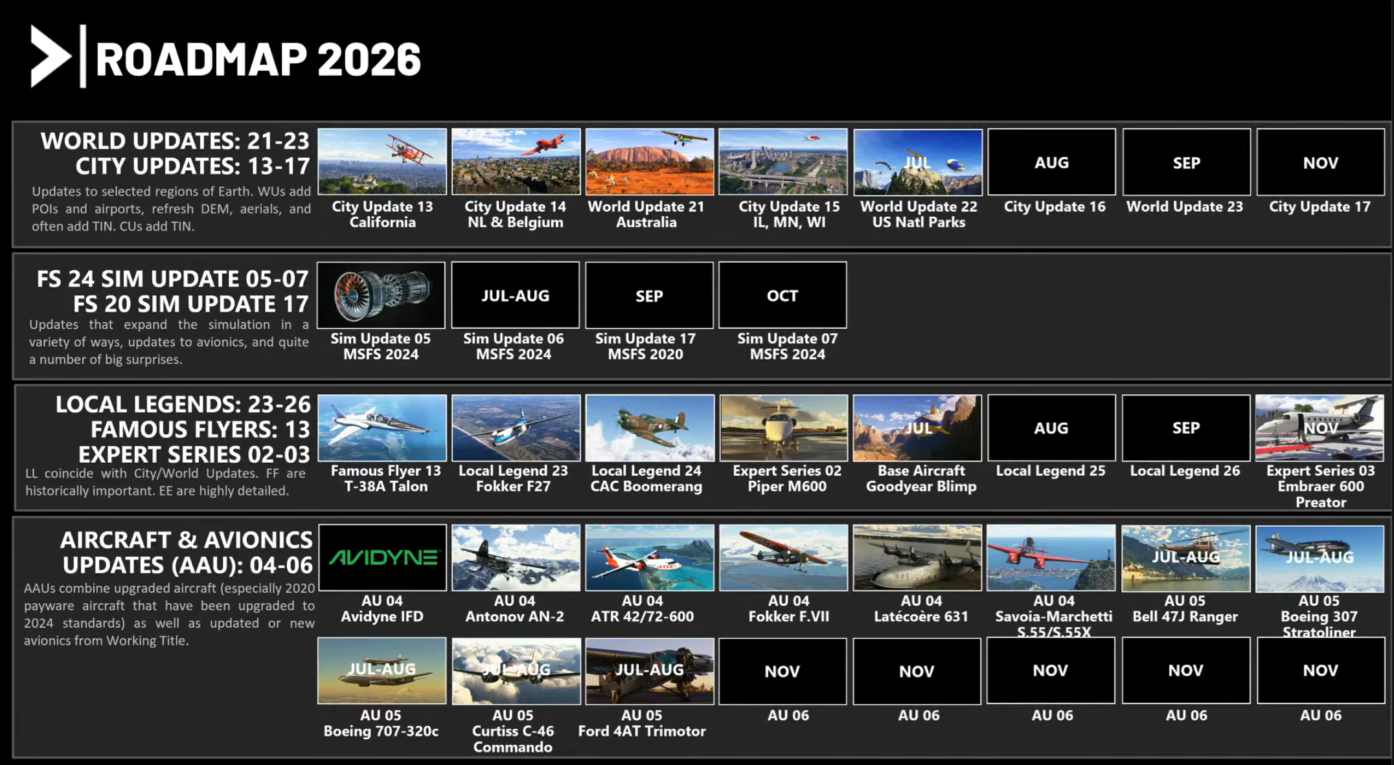Click the WORLD UPDATES: 21-23 heading

(x=175, y=140)
